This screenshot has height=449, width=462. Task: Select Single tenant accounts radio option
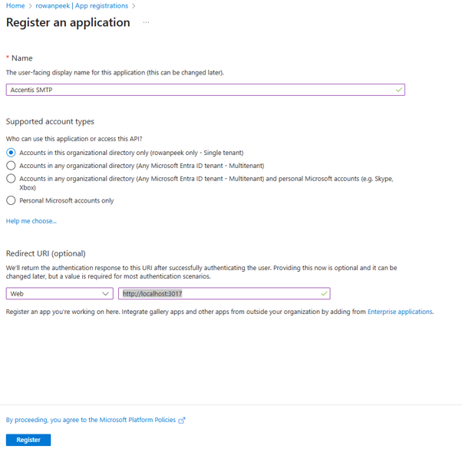[x=11, y=153]
